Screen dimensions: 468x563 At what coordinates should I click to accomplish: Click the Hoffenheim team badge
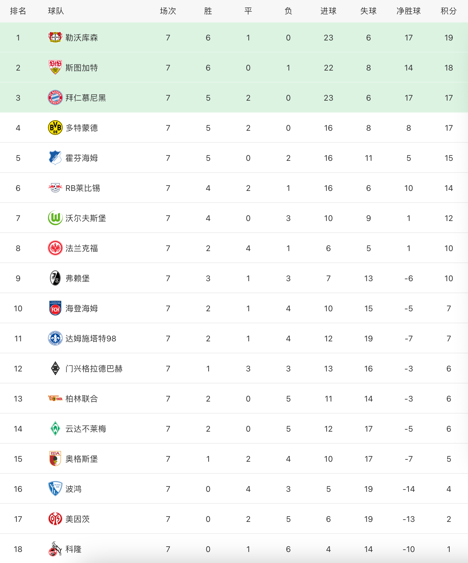55,157
